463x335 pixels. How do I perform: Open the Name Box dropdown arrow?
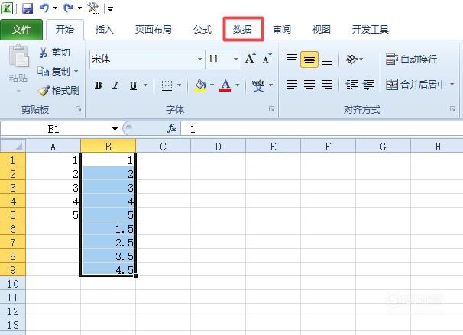[115, 129]
